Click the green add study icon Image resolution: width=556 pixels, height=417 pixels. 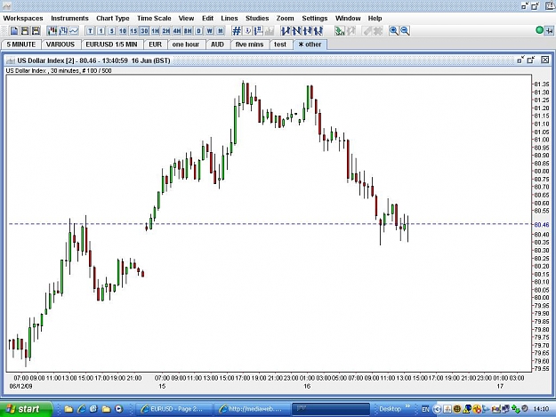[340, 31]
